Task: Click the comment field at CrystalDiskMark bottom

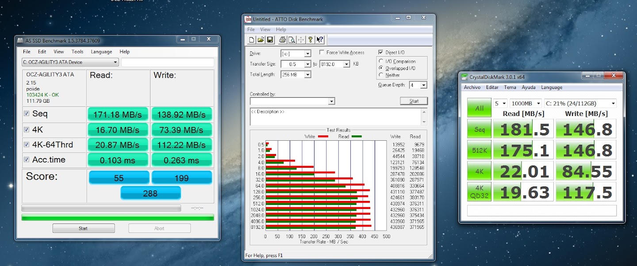Action: [541, 210]
